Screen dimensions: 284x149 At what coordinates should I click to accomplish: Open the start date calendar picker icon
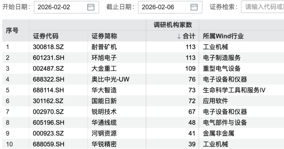[91, 7]
